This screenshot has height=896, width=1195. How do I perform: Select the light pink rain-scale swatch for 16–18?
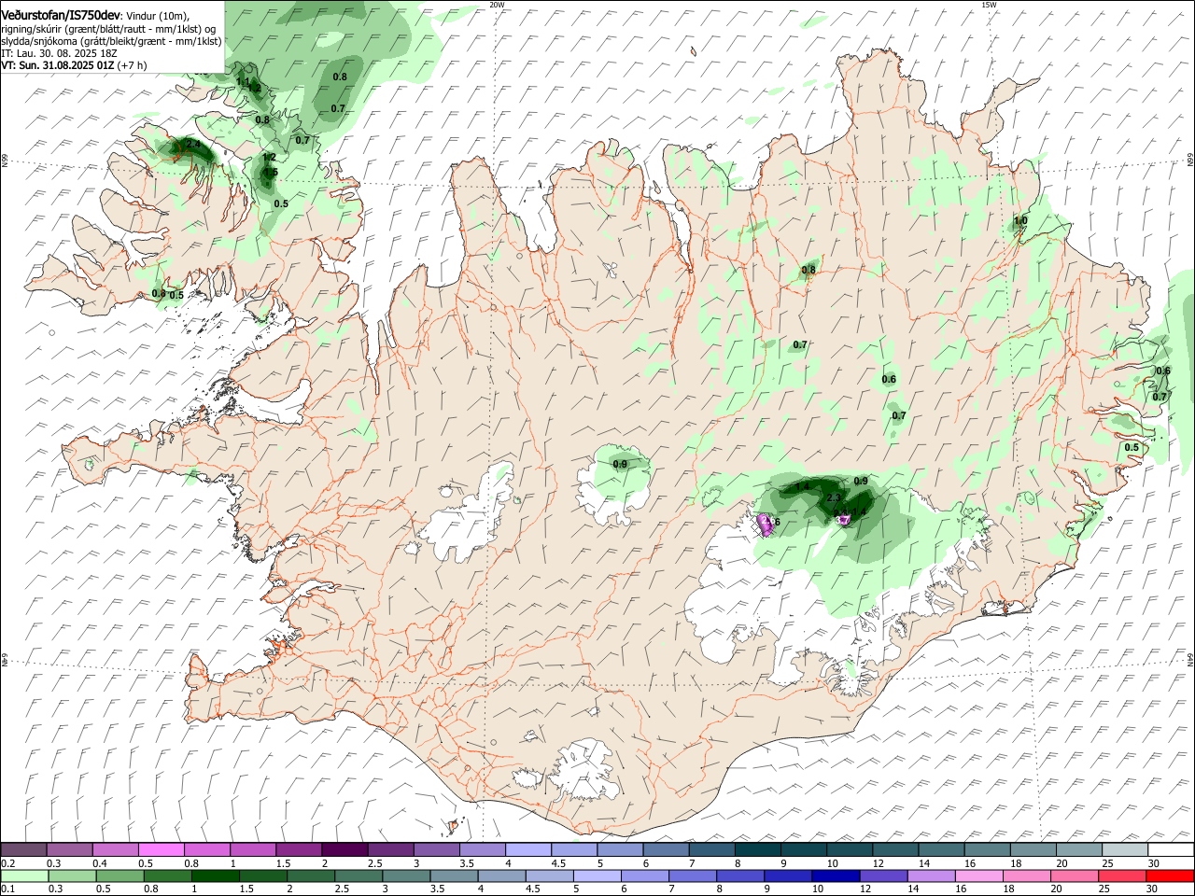pyautogui.click(x=978, y=876)
